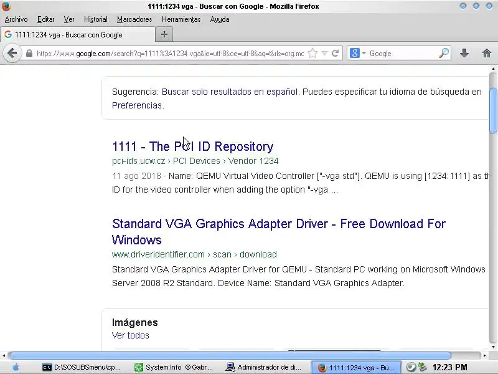Click the Firefox logo in the title bar

(x=6, y=6)
